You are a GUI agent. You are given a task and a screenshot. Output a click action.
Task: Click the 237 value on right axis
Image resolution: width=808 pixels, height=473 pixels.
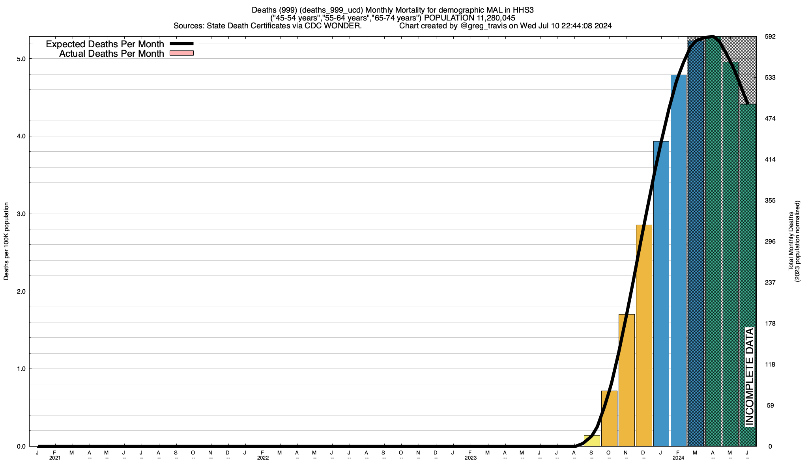[x=770, y=283]
